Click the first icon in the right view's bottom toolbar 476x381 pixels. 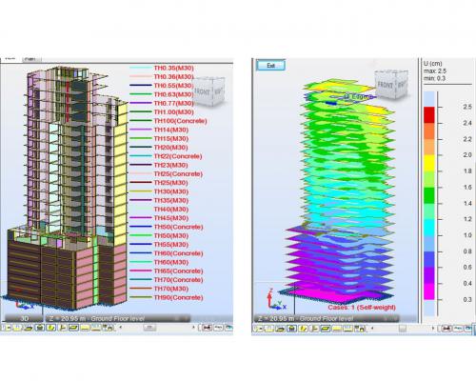(258, 329)
